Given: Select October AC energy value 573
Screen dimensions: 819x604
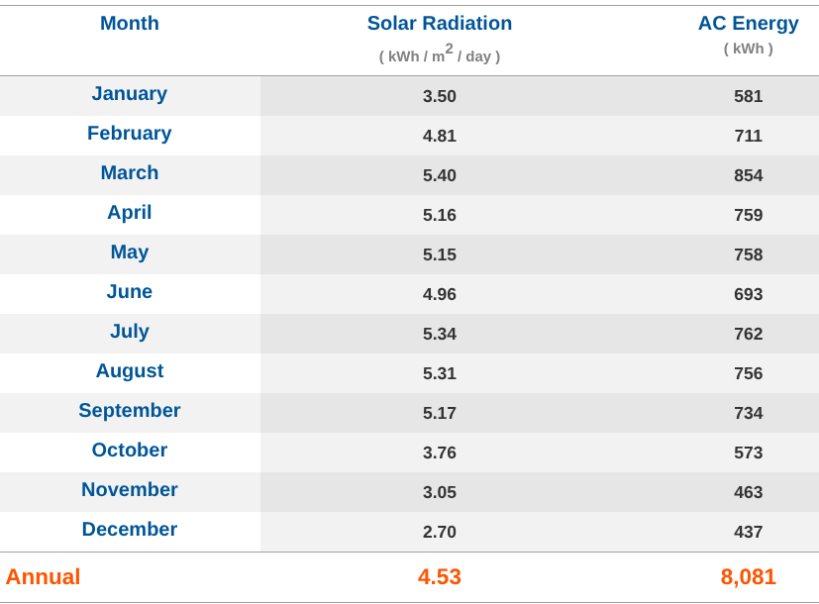Looking at the screenshot, I should point(748,453).
